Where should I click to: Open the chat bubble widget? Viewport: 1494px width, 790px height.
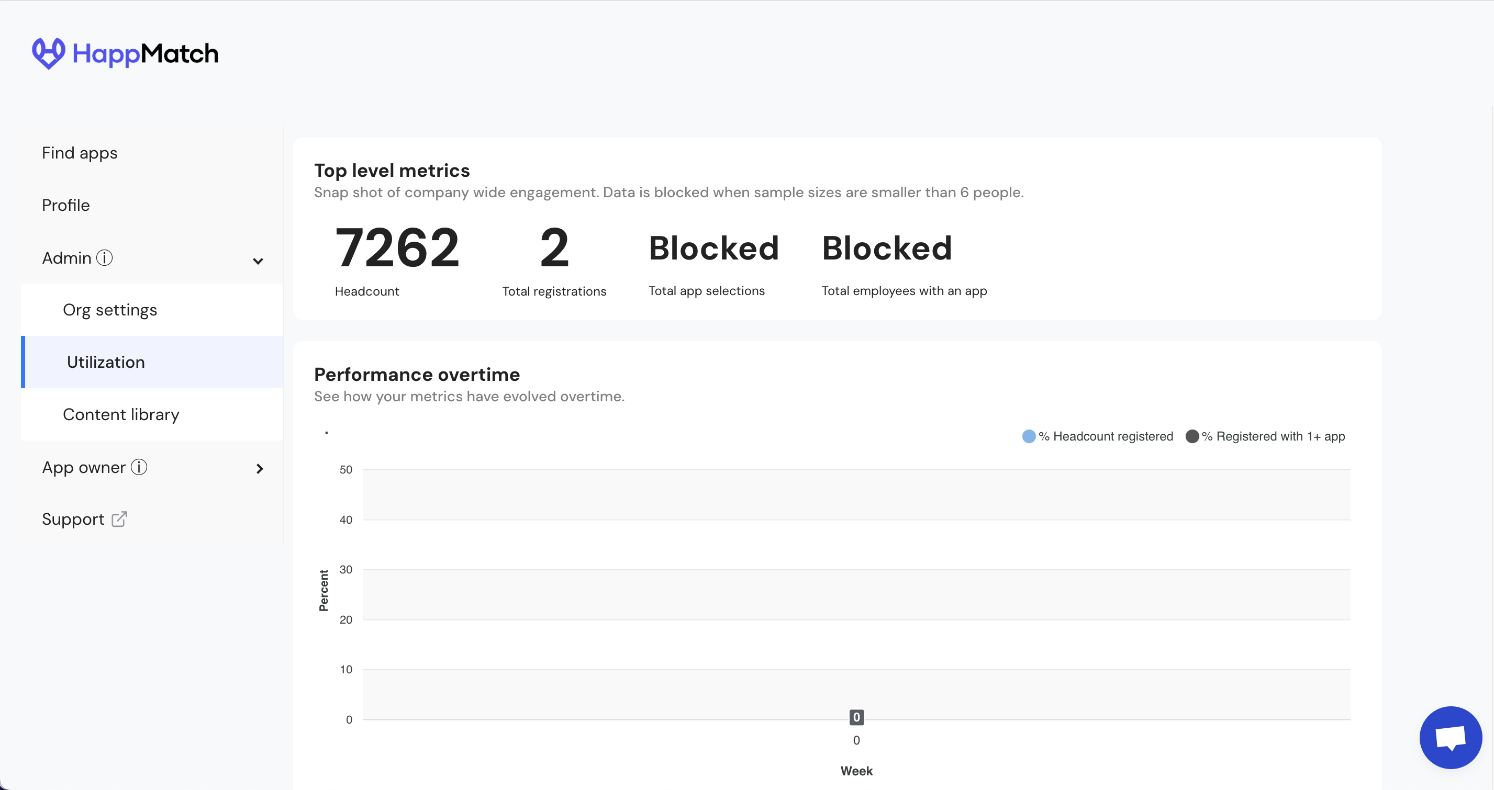(x=1450, y=737)
